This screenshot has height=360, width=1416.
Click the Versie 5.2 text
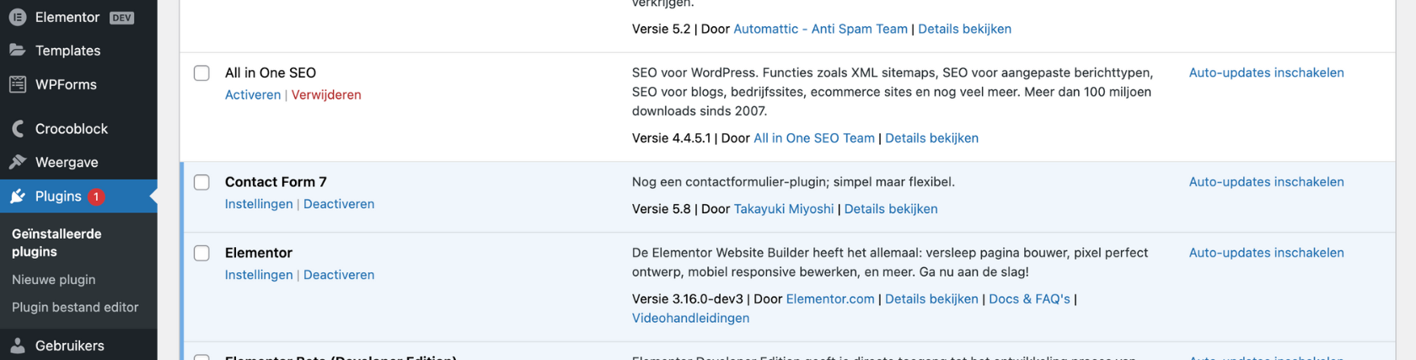click(662, 29)
